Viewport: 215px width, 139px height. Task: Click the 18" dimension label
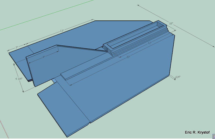click(171, 24)
